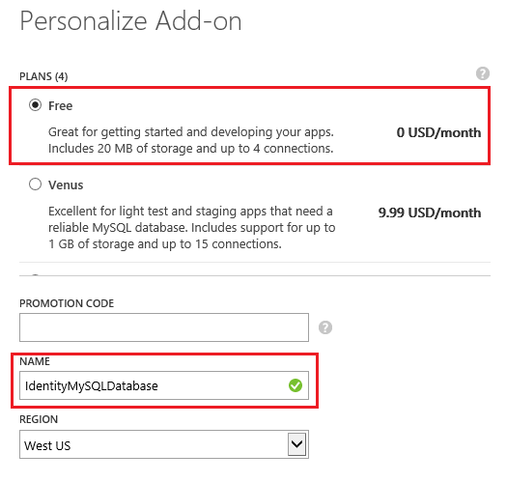The width and height of the screenshot is (507, 482).
Task: Select the Free plan radio button
Action: [x=35, y=105]
